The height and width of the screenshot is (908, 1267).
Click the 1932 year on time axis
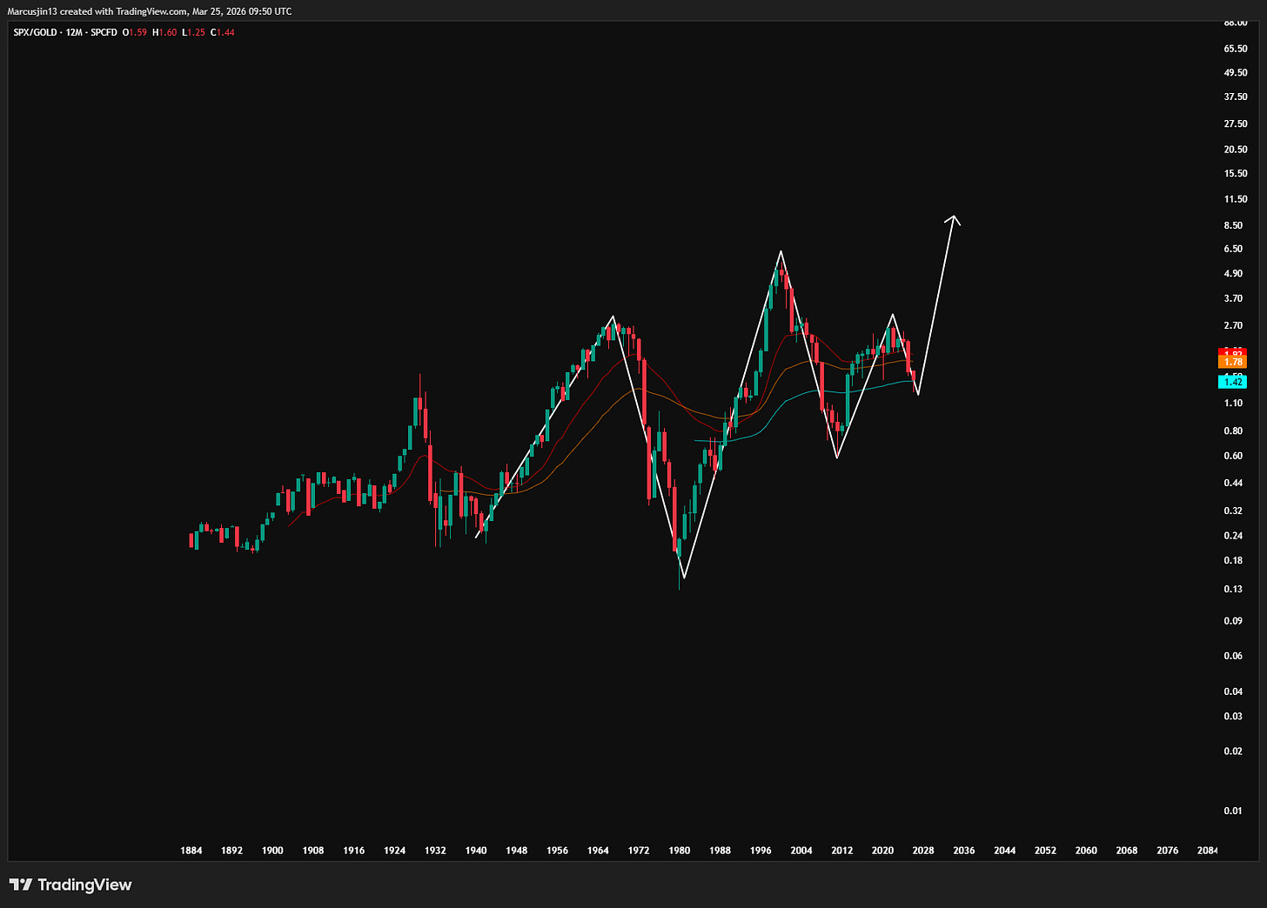[435, 851]
